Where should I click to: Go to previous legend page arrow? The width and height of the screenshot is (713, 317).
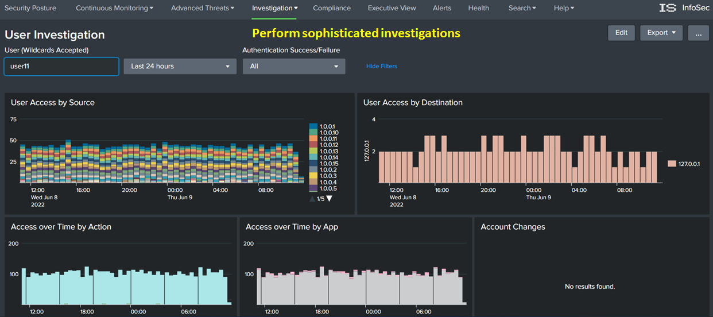312,199
